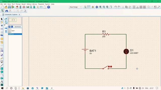This screenshot has width=161, height=90.
Task: Zoom in with the magnifier plus icon
Action: [x=100, y=7]
